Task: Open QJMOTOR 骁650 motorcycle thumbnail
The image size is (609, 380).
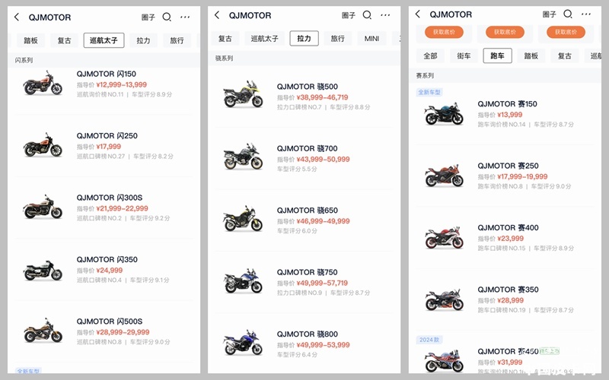Action: coord(243,218)
